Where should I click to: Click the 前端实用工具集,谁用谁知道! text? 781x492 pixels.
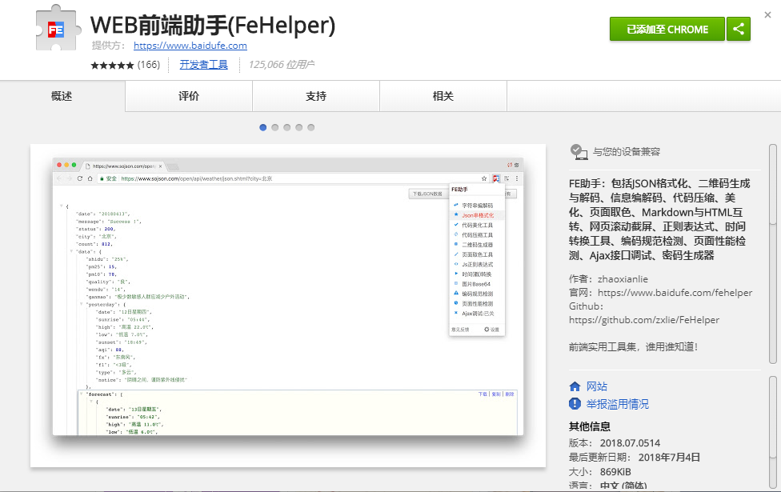(634, 346)
